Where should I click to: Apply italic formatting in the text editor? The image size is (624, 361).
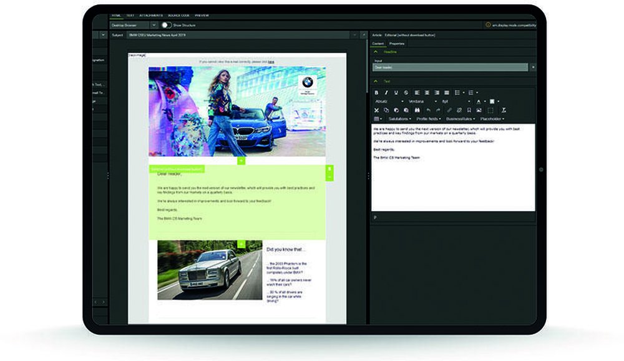386,92
